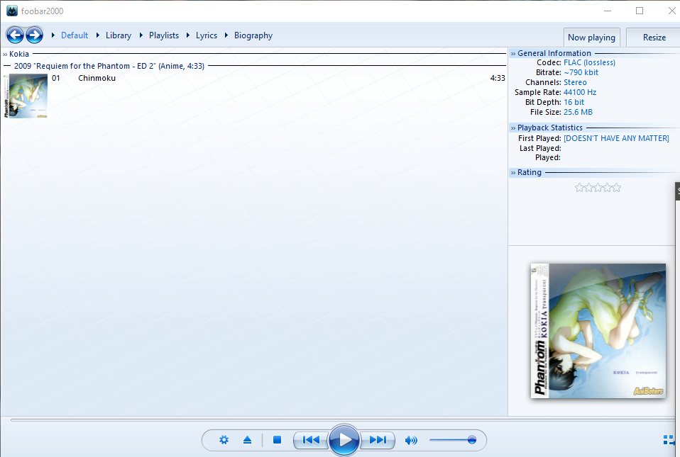Open the Playlists view
680x457 pixels.
(164, 35)
